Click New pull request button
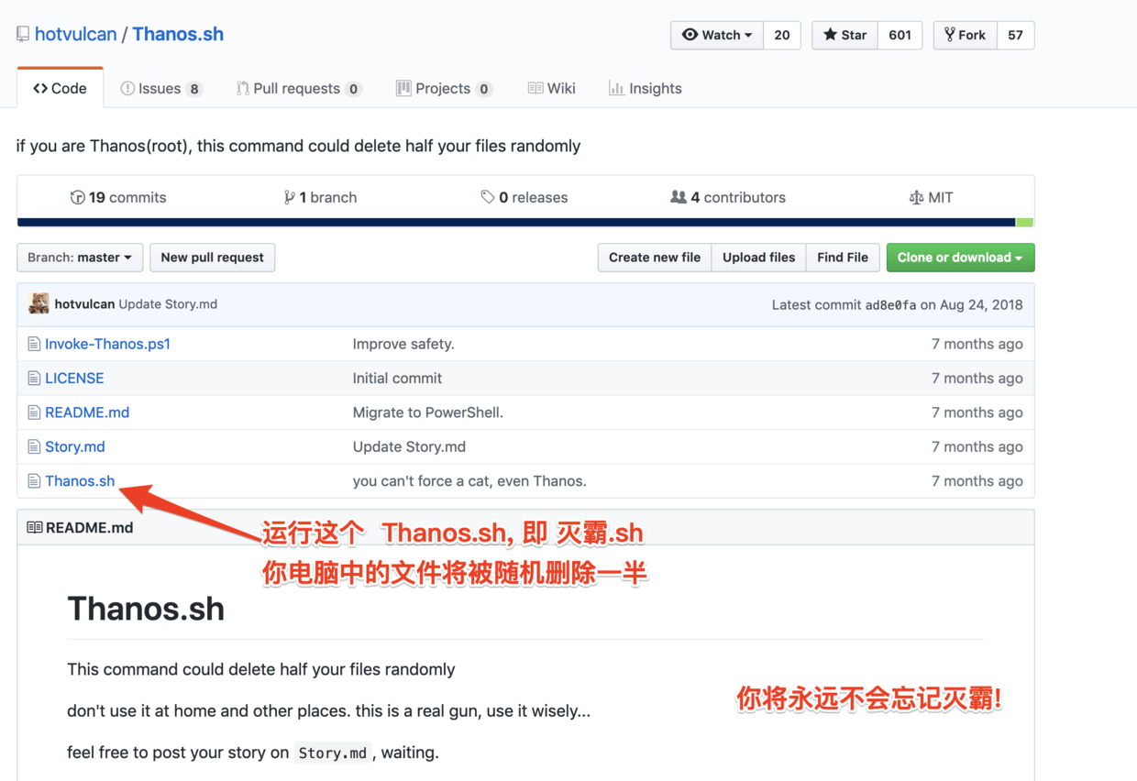 click(212, 258)
